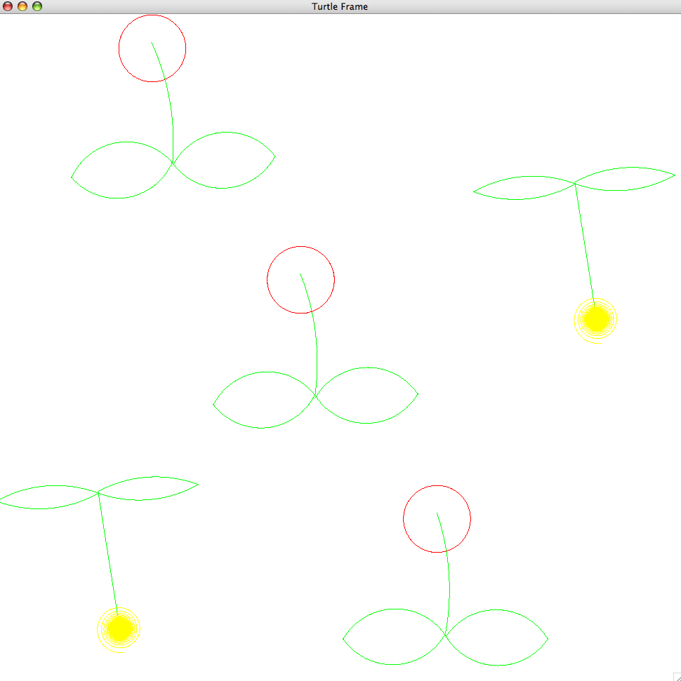Click straight stem of lower yellow flower
Image resolution: width=681 pixels, height=681 pixels.
point(107,553)
